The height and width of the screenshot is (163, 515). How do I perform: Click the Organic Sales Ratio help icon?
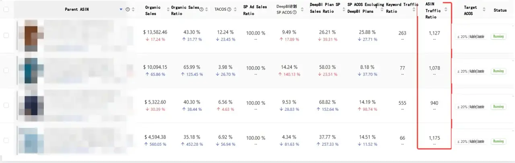click(x=201, y=9)
